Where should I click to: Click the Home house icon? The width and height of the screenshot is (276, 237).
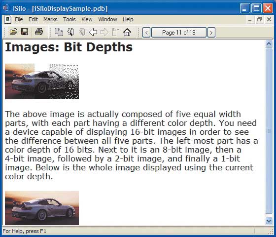click(127, 32)
